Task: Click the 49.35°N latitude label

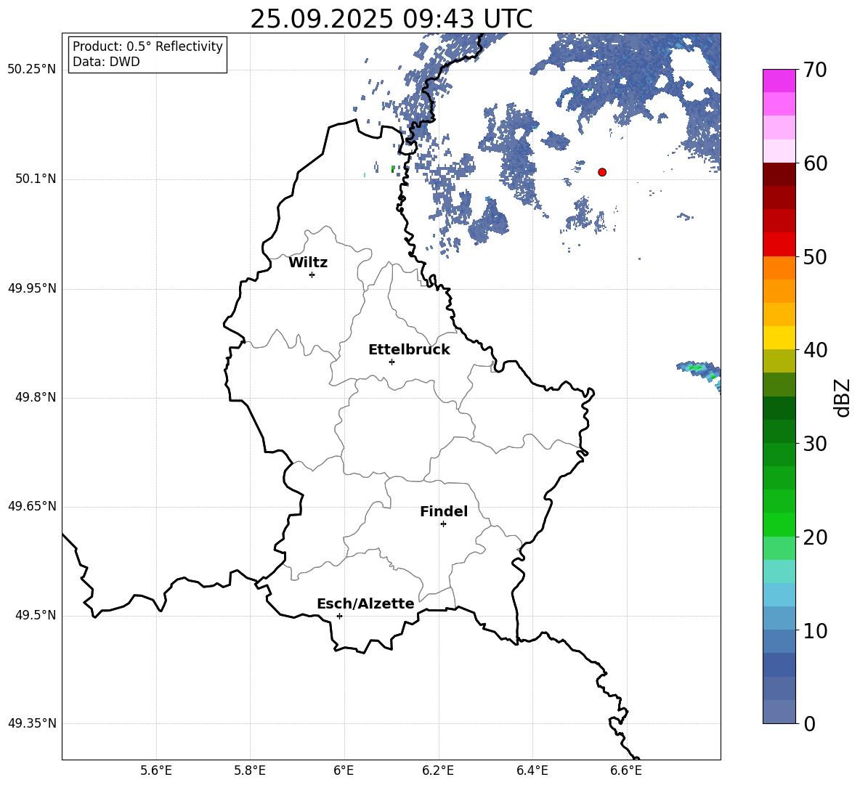Action: 32,723
